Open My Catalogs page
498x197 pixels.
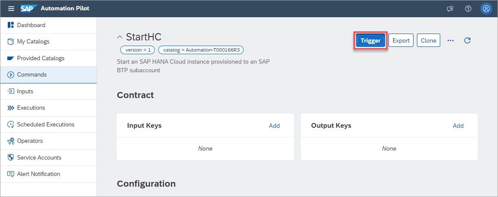click(x=48, y=41)
